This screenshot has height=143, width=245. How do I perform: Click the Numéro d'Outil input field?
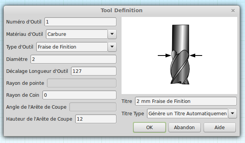click(x=80, y=22)
